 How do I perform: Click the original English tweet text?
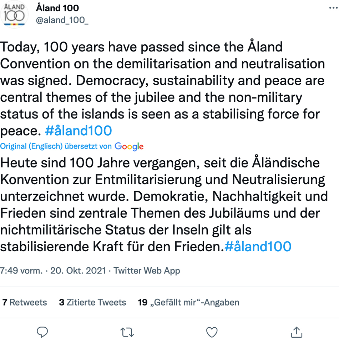pos(162,89)
